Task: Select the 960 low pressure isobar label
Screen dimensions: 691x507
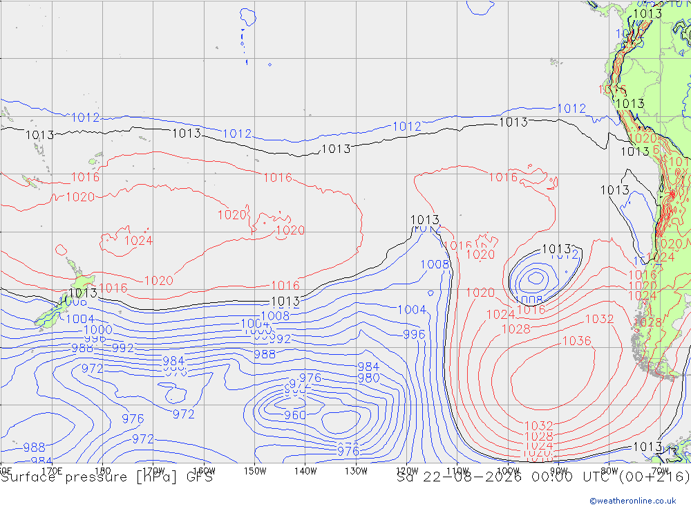Action: coord(295,415)
